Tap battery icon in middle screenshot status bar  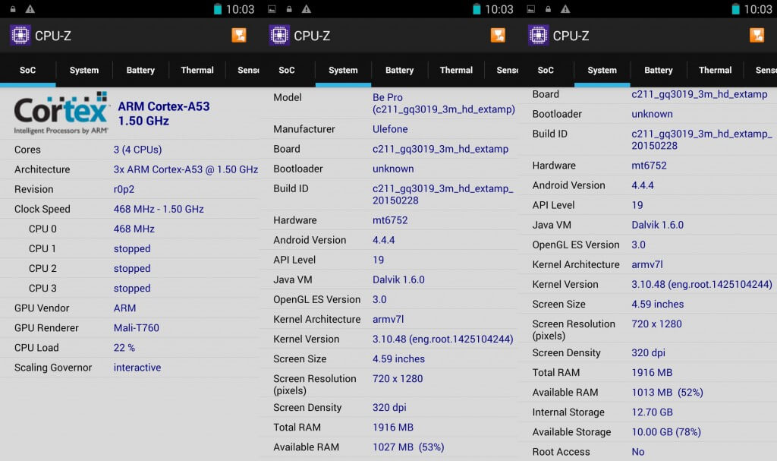pos(477,9)
